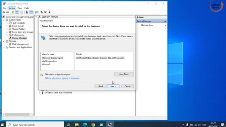Click the Back arrow toolbar icon

coord(4,12)
